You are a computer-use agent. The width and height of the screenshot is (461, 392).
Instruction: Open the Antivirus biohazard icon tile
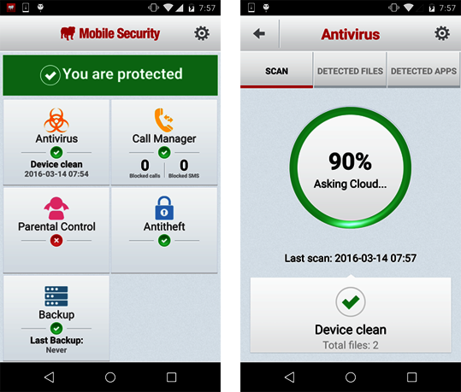coord(56,120)
